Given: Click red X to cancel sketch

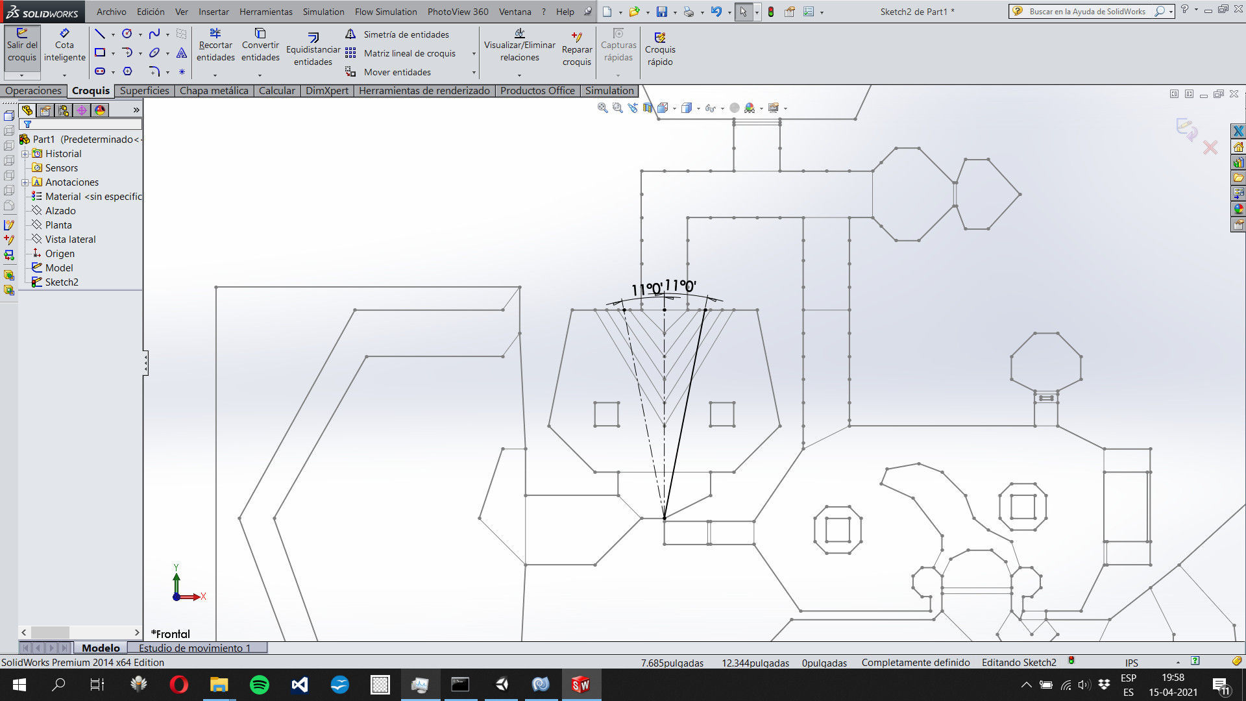Looking at the screenshot, I should click(1210, 148).
